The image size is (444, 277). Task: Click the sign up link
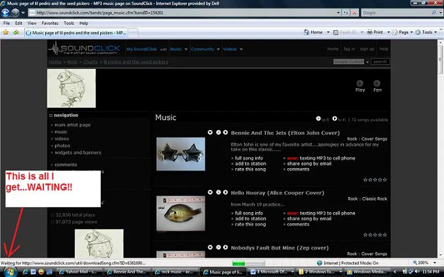coord(367,49)
